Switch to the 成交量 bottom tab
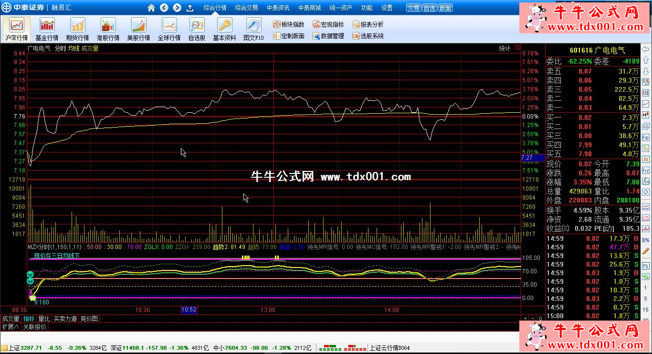This screenshot has height=354, width=652. click(x=11, y=319)
